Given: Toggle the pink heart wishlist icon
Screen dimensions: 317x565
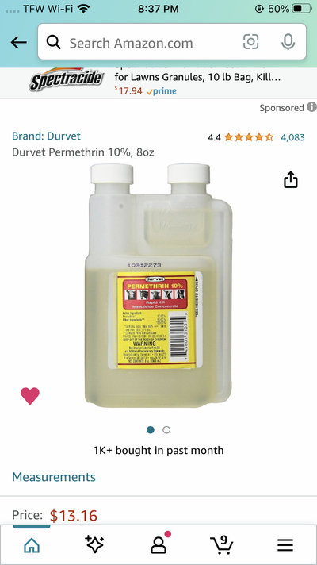Looking at the screenshot, I should (30, 396).
